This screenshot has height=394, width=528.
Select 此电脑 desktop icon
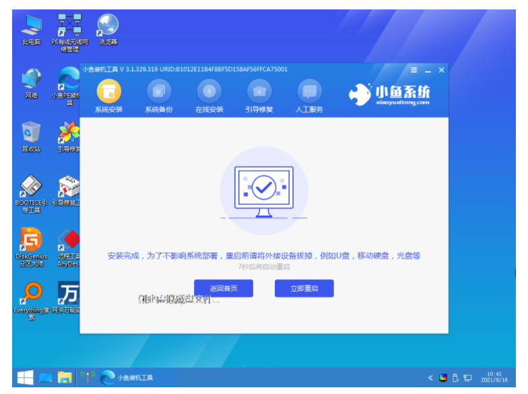(x=31, y=30)
